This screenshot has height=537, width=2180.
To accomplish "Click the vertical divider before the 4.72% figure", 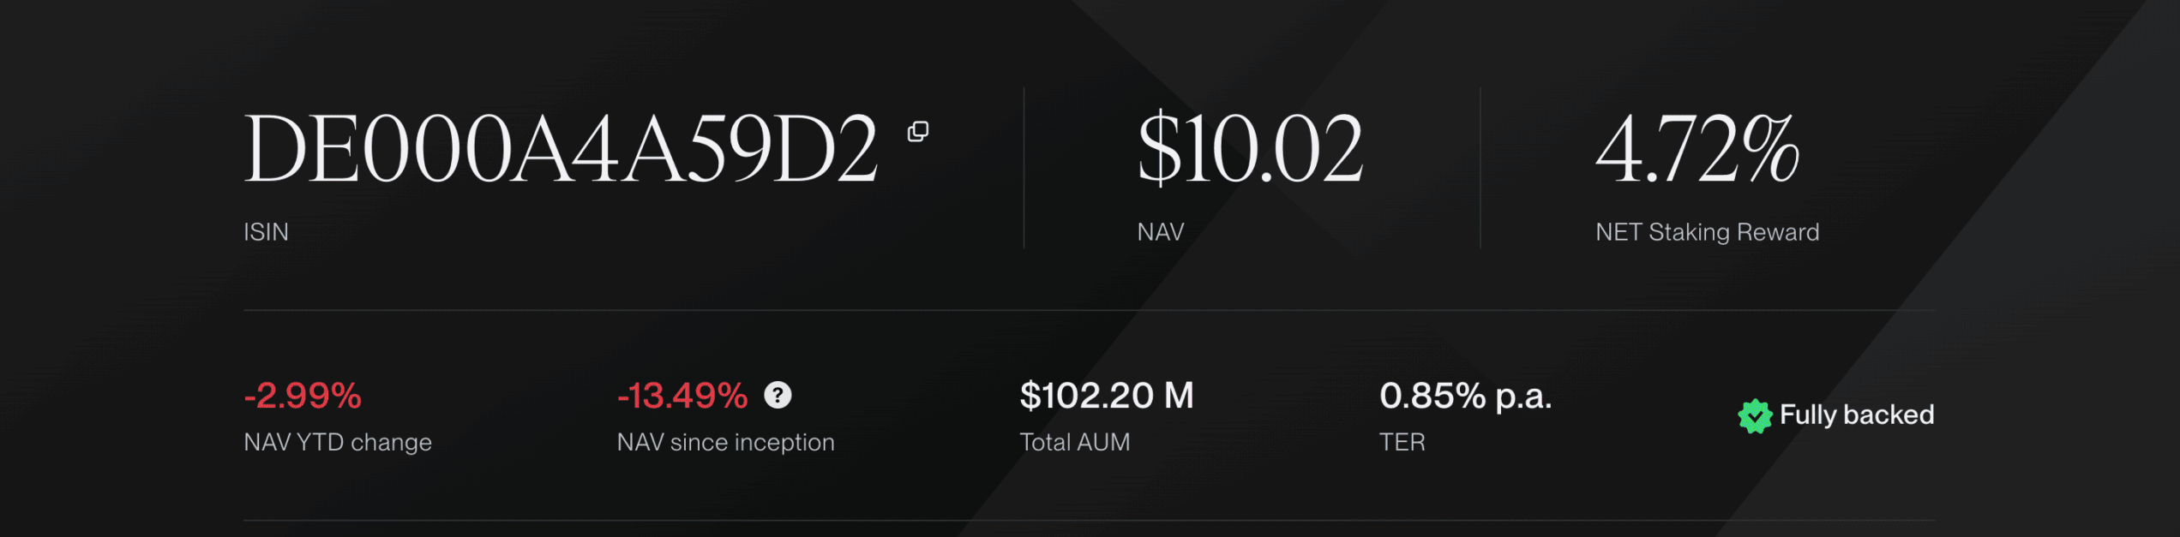I will click(x=1480, y=168).
